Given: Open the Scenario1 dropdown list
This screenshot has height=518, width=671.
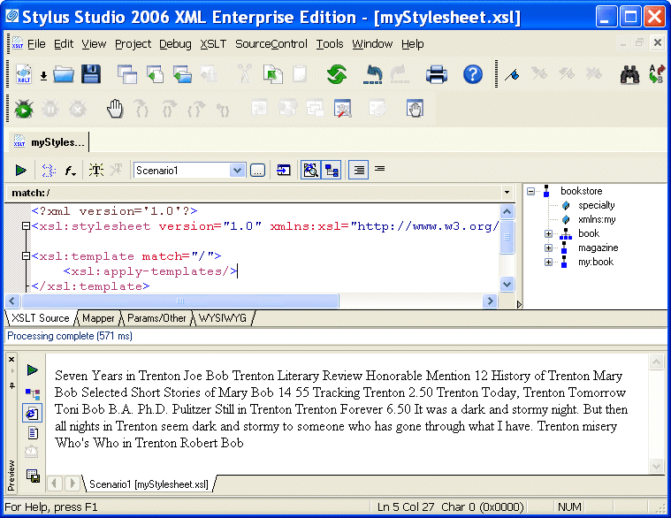Looking at the screenshot, I should (x=237, y=170).
